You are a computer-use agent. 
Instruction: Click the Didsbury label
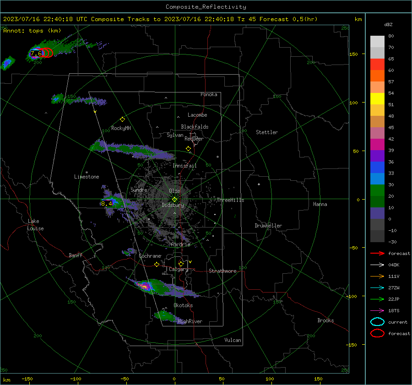tap(173, 205)
